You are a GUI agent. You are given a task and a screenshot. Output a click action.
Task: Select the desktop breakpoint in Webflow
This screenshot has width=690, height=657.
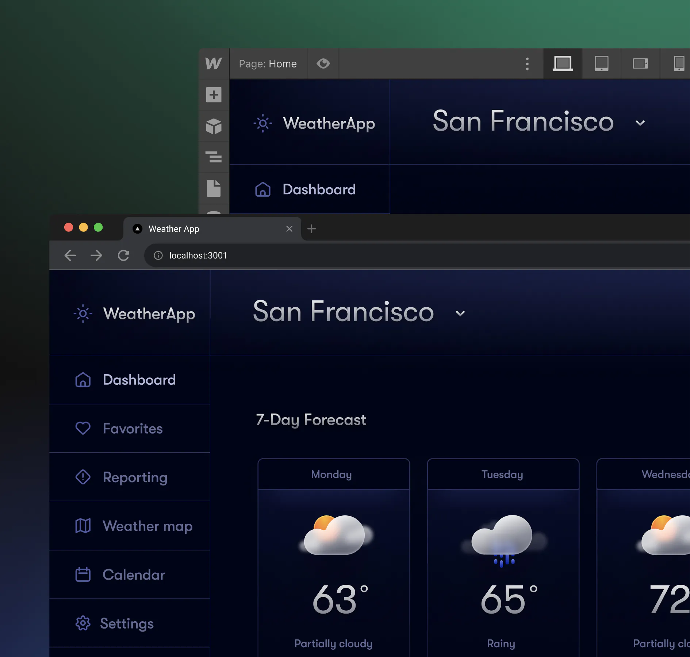point(563,64)
